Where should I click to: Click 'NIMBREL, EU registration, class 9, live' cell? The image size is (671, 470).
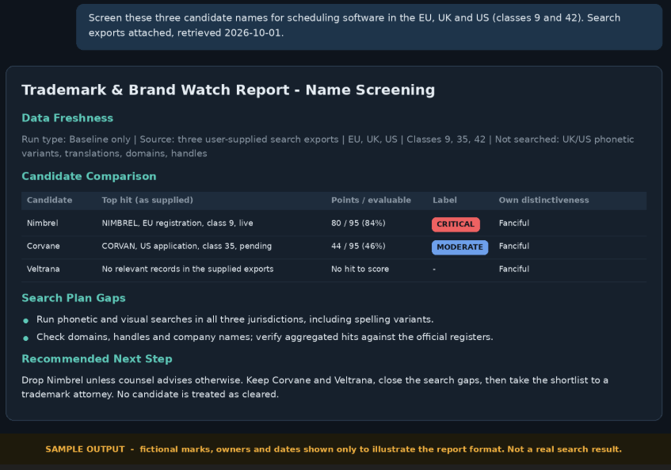[x=177, y=223]
